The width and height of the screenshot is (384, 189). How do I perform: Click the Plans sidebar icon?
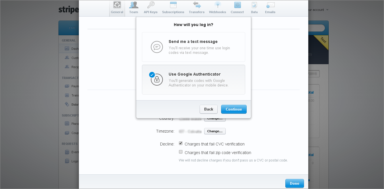click(x=67, y=124)
